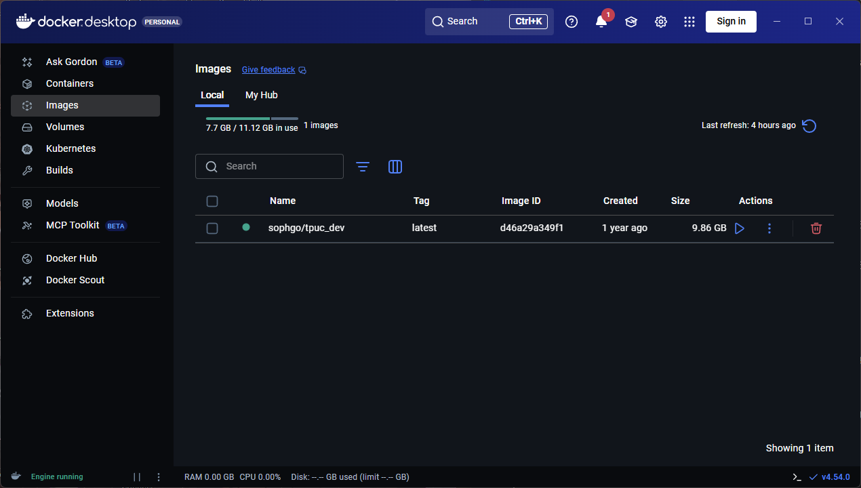Click the whale engine status icon
The width and height of the screenshot is (861, 488).
[16, 476]
